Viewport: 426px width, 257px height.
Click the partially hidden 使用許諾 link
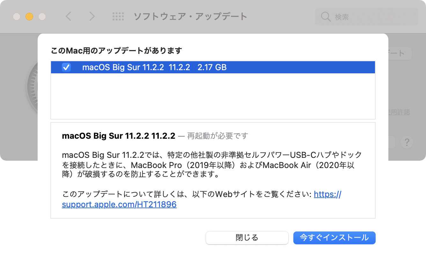coord(399,112)
